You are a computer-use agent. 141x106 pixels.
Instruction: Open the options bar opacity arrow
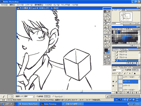point(50,96)
